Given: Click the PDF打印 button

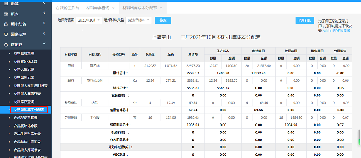Looking at the screenshot, I should [x=305, y=20].
